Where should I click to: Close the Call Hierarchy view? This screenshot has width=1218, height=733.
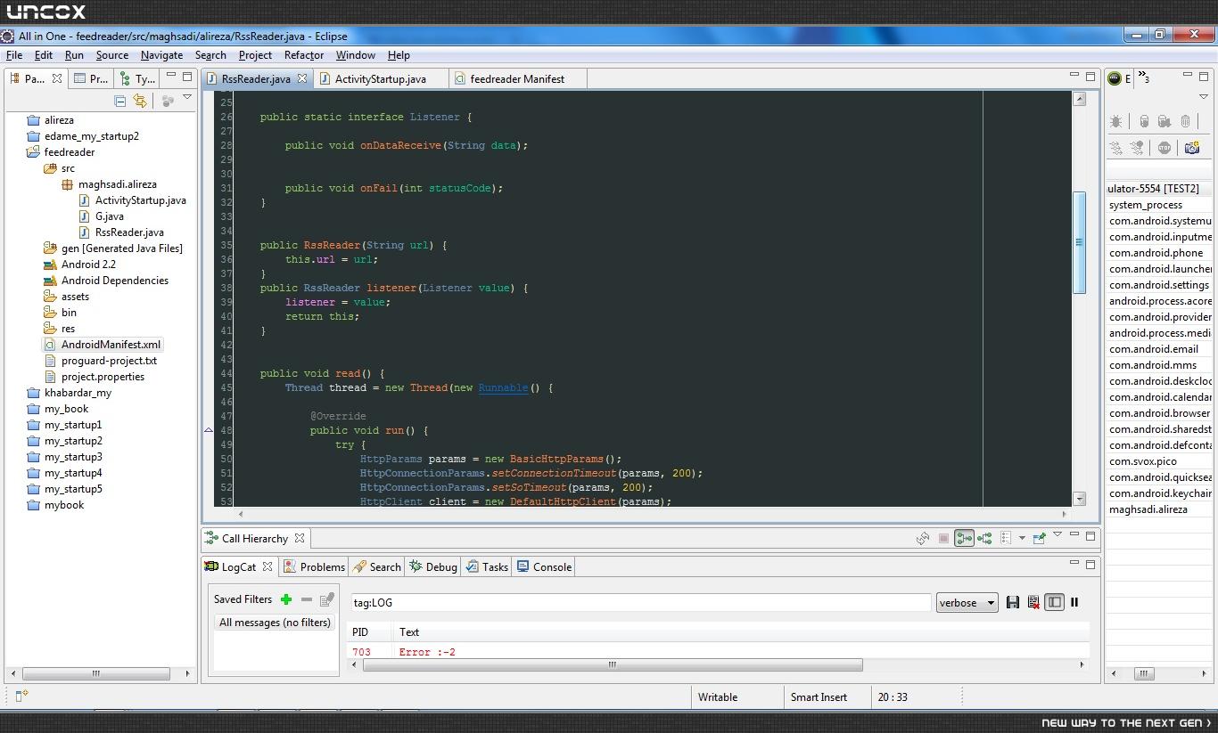[x=300, y=538]
